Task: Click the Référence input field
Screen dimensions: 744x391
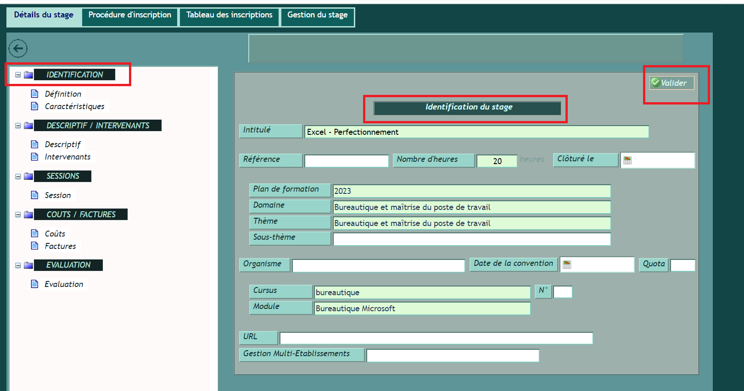Action: click(x=347, y=161)
